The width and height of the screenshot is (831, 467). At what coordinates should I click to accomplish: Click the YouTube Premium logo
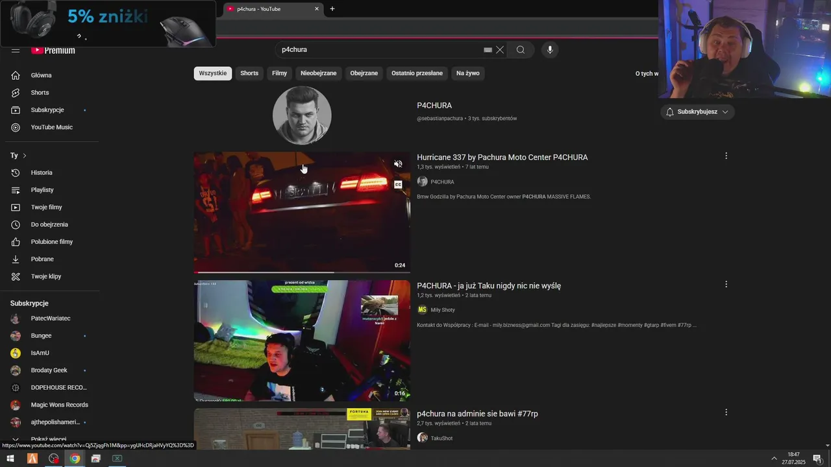click(53, 51)
